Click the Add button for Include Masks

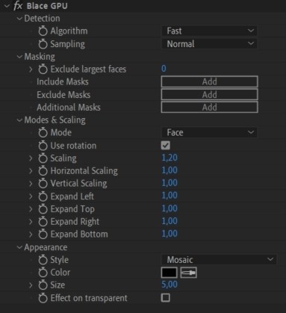(209, 81)
